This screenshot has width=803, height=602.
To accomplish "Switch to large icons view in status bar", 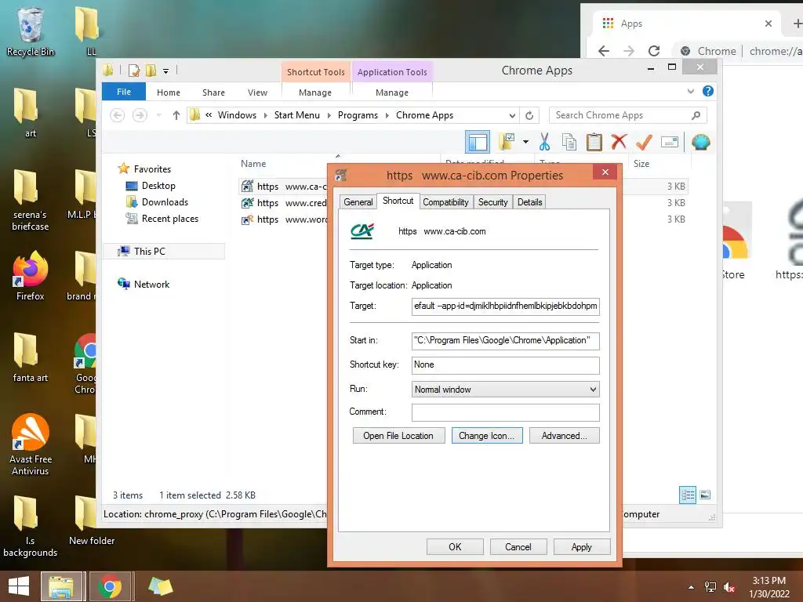I will click(x=705, y=495).
